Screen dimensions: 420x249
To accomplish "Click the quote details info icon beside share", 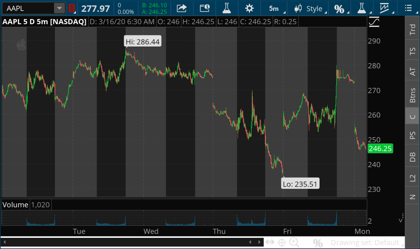I will pyautogui.click(x=204, y=8).
